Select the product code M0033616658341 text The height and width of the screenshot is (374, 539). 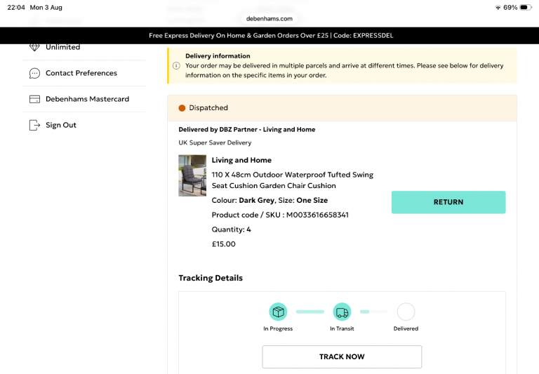(x=317, y=215)
